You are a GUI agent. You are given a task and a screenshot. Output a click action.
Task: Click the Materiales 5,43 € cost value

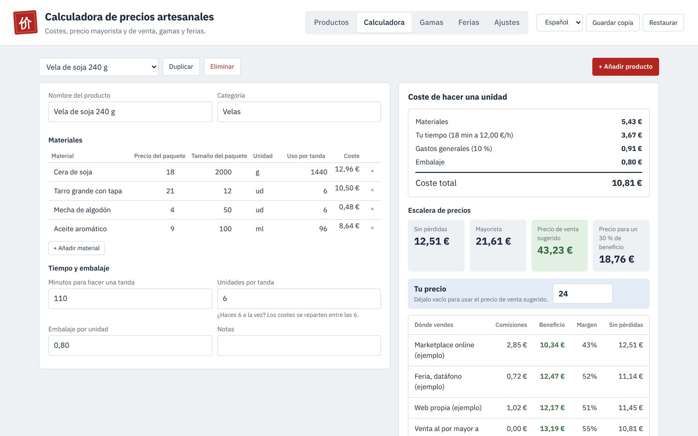(632, 122)
